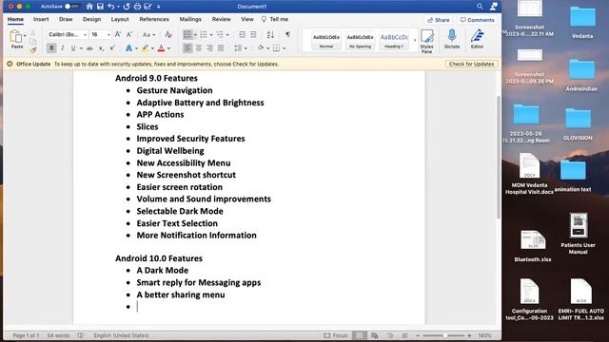Undo the last action
This screenshot has height=342, width=609.
pos(111,7)
